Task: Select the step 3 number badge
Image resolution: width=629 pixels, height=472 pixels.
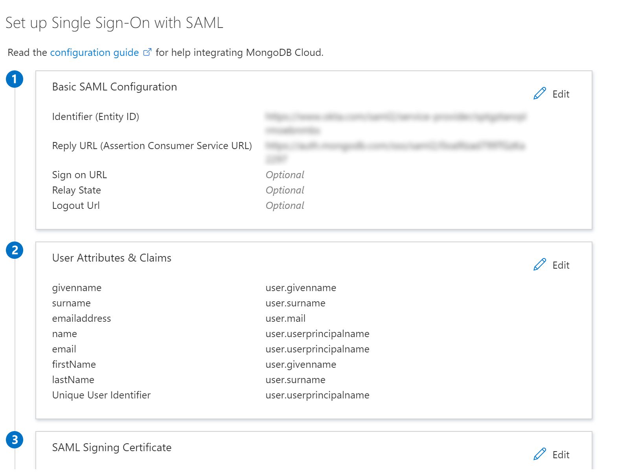Action: click(15, 440)
